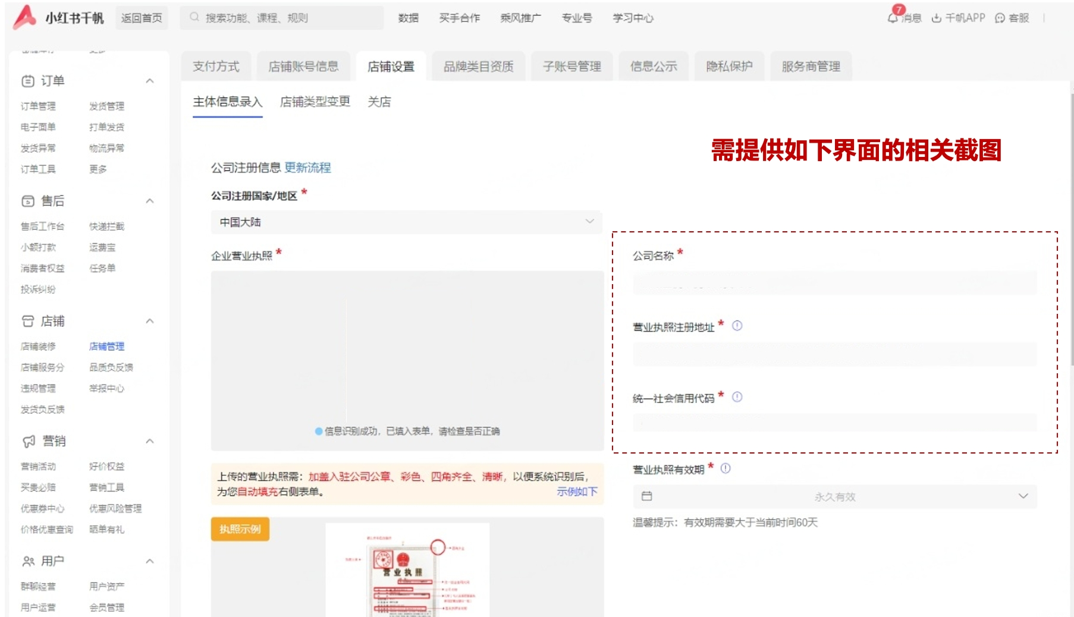
Task: Expand the 营业执照有效期 date dropdown
Action: tap(1023, 496)
